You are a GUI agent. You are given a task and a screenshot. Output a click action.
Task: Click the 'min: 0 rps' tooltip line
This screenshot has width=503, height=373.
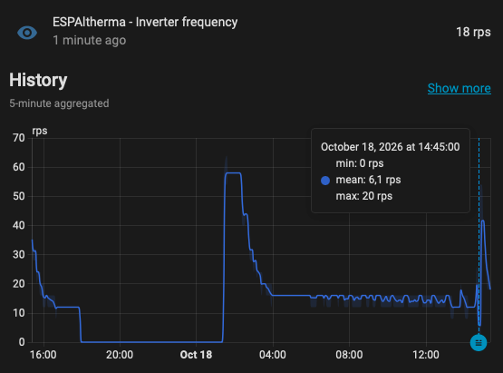(x=360, y=163)
